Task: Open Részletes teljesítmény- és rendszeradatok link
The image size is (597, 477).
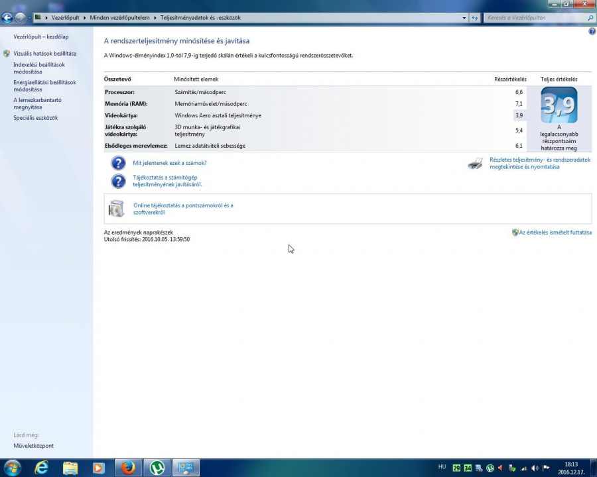Action: click(540, 163)
